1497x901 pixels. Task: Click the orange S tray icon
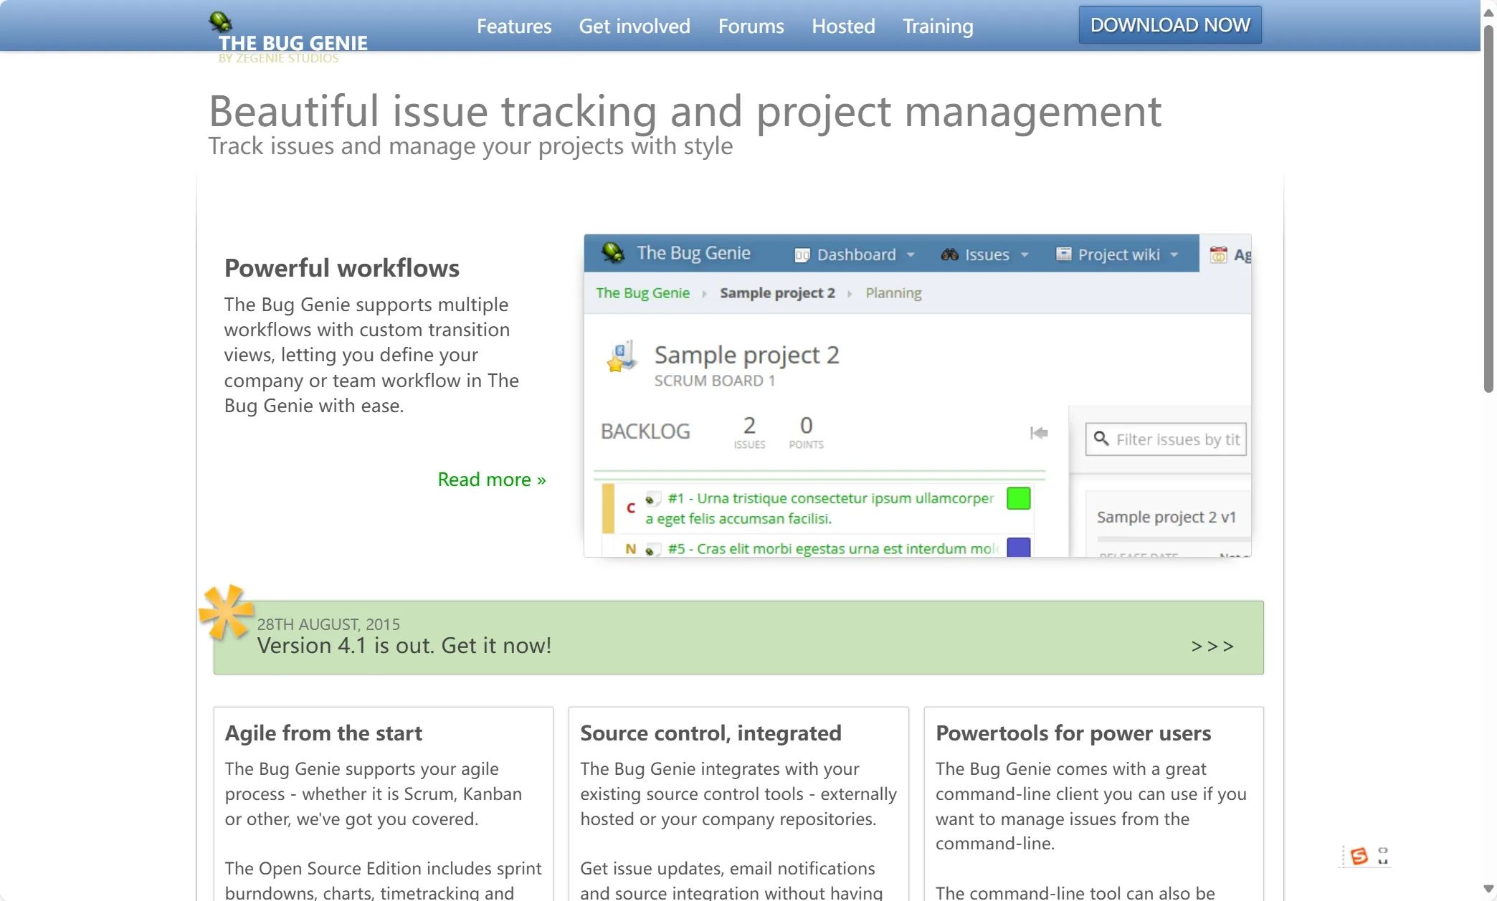(x=1359, y=856)
